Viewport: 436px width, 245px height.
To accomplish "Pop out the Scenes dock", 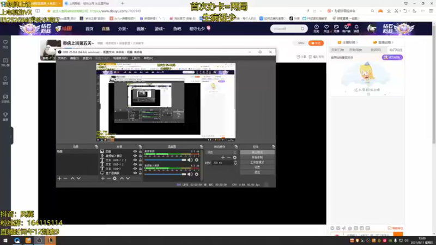I will pyautogui.click(x=96, y=146).
